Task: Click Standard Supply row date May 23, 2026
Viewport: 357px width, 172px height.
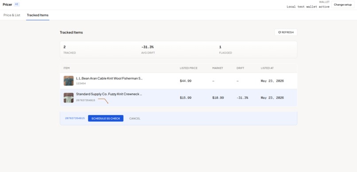Action: coord(272,97)
